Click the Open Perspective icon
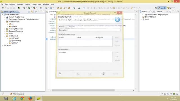The height and width of the screenshot is (101, 180). click(x=156, y=8)
